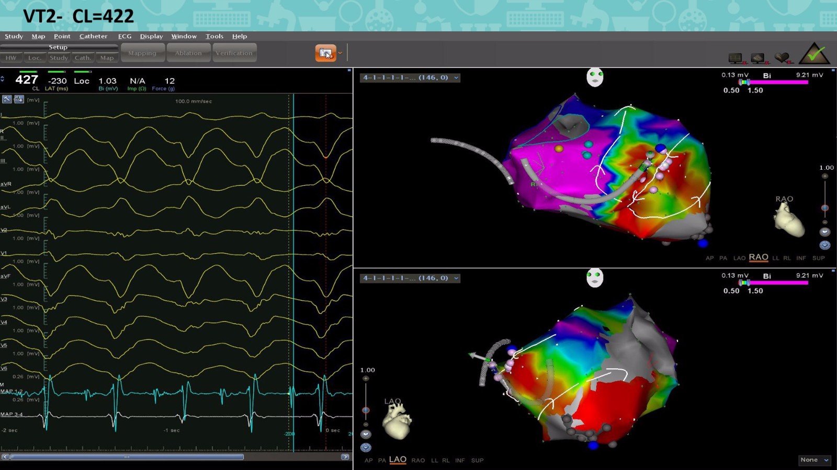Zoom in with plus icon in upper map
This screenshot has width=837, height=470.
coord(825,176)
